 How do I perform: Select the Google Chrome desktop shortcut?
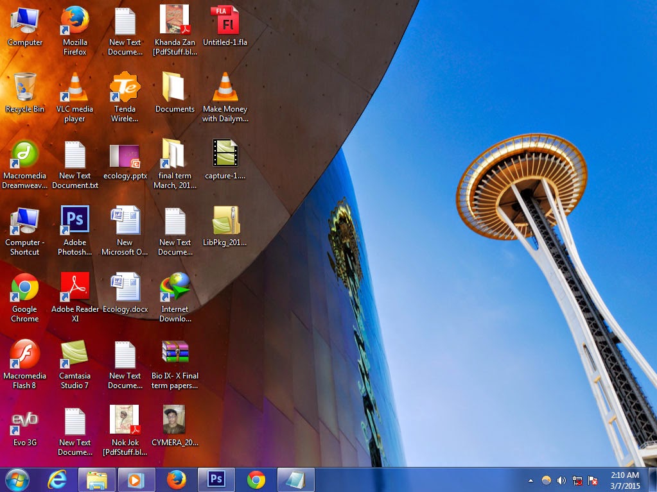click(x=24, y=298)
